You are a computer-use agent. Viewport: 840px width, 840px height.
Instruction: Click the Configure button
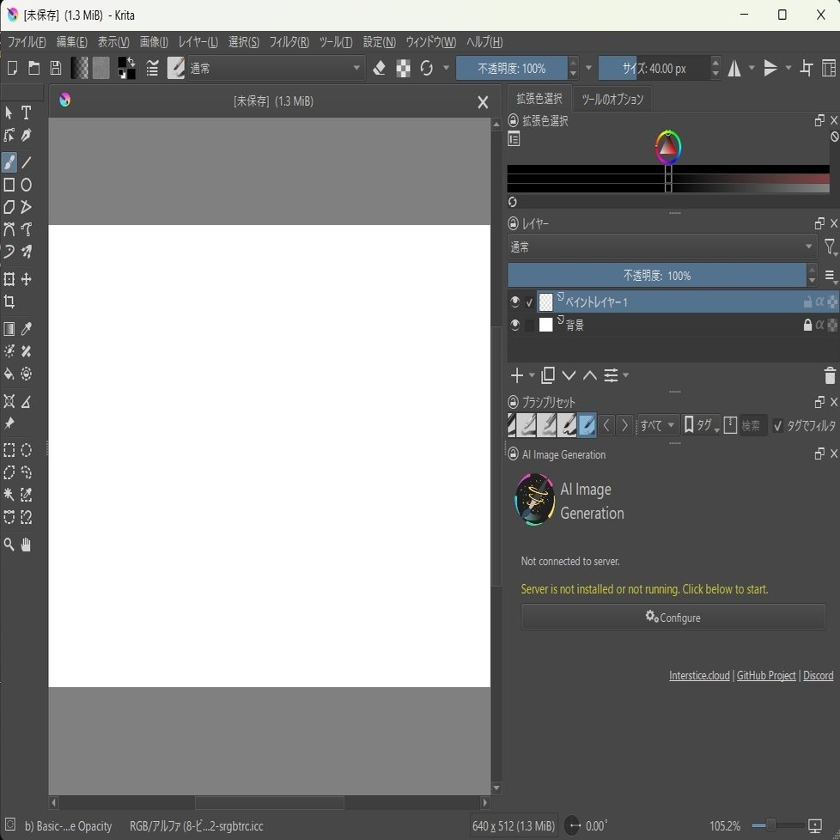[673, 618]
